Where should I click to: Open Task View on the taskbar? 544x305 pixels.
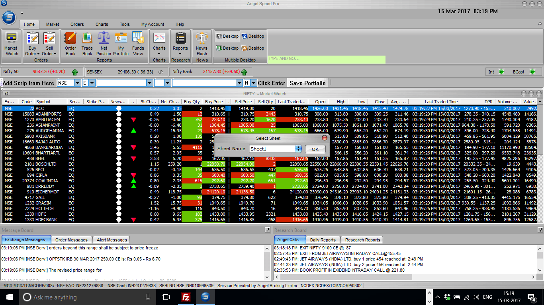(x=166, y=297)
